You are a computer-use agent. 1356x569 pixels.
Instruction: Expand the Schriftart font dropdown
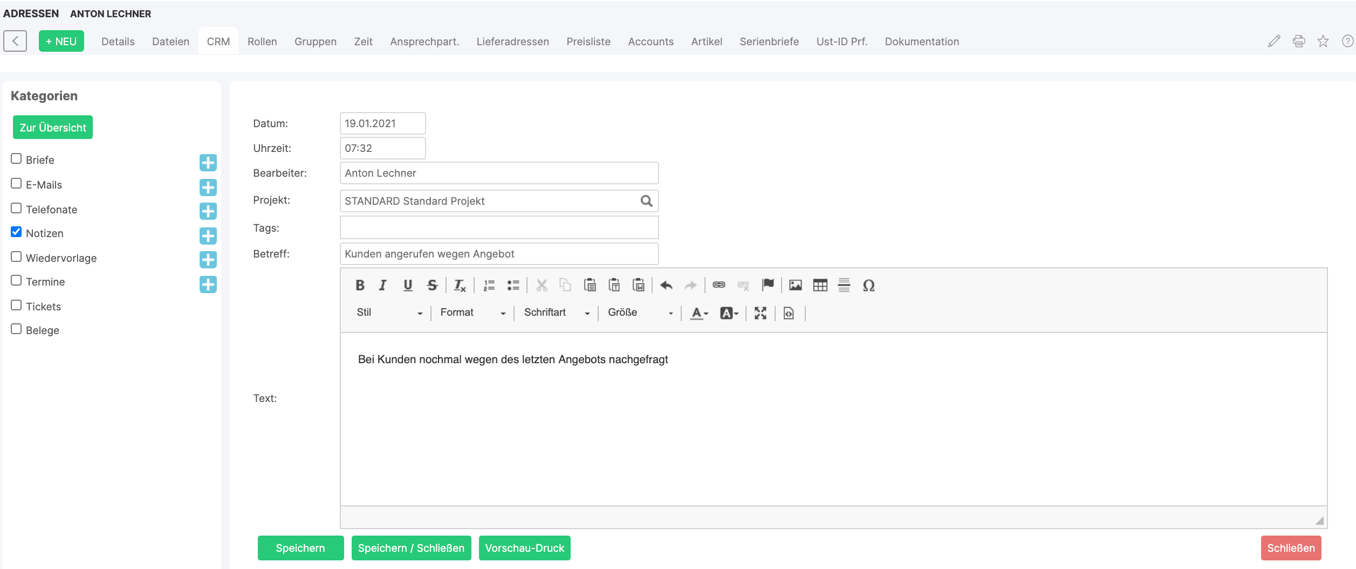pos(557,313)
